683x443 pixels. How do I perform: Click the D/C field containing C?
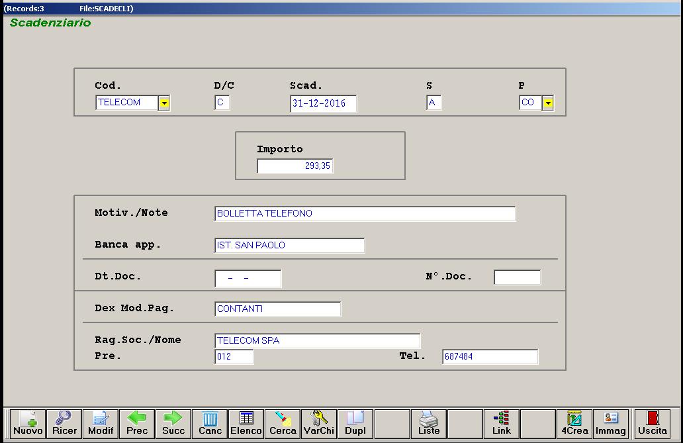222,103
